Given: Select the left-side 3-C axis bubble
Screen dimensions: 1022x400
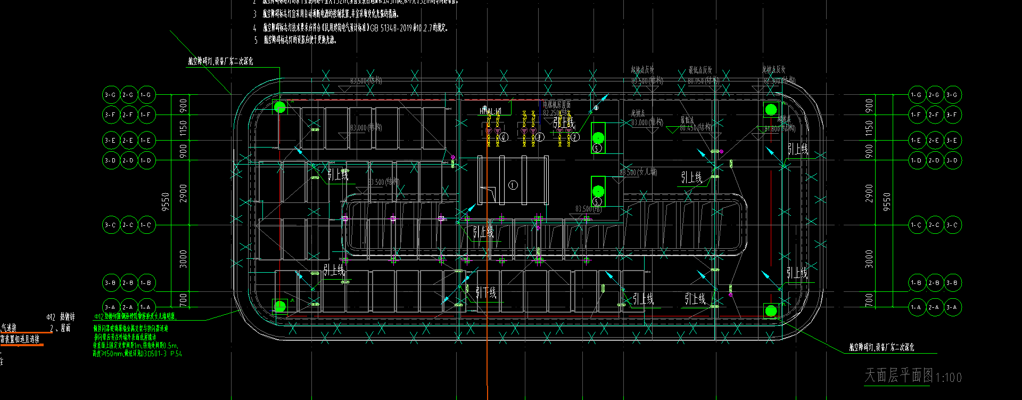Looking at the screenshot, I should pos(110,225).
